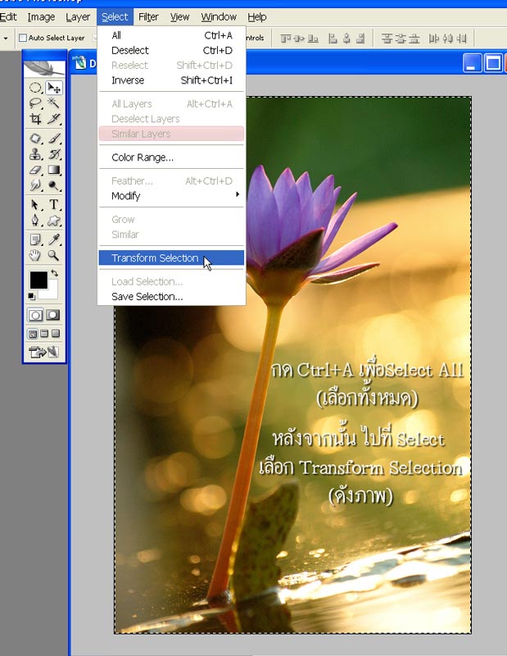Switch to Full Screen with menu bar

tap(44, 334)
